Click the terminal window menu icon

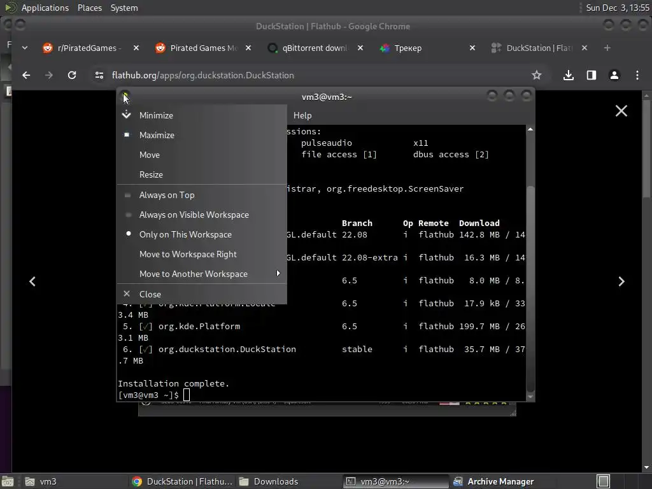click(125, 97)
